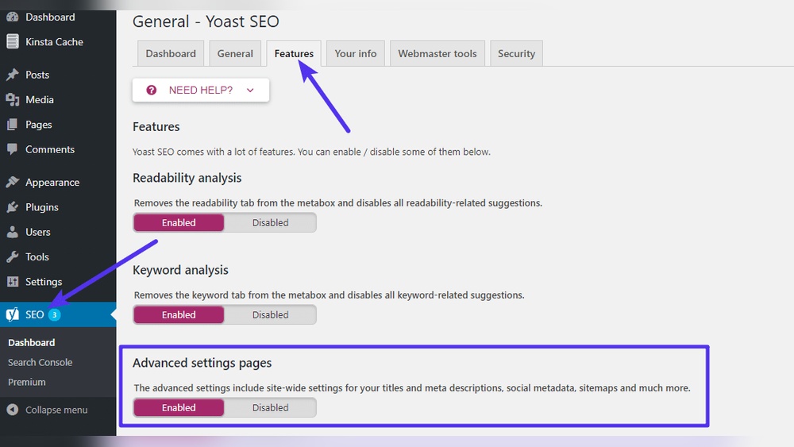794x447 pixels.
Task: Open Search Console submenu link
Action: pyautogui.click(x=40, y=363)
